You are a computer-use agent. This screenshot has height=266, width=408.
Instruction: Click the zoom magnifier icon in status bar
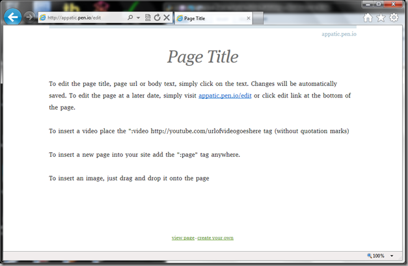(x=369, y=256)
